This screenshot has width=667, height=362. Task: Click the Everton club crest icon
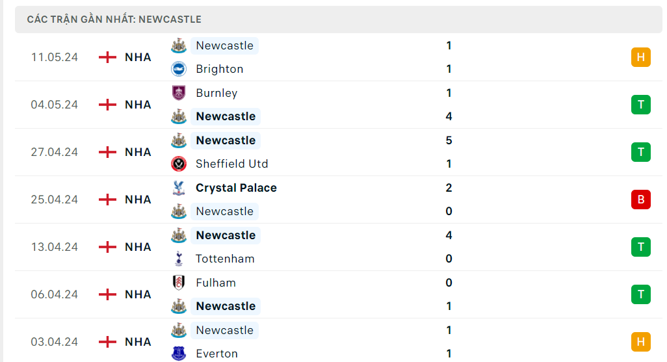pyautogui.click(x=178, y=354)
